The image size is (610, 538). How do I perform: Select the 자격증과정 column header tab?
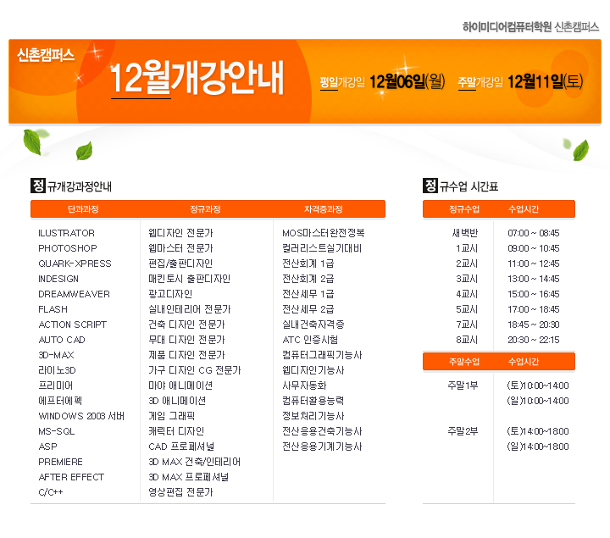[x=323, y=209]
